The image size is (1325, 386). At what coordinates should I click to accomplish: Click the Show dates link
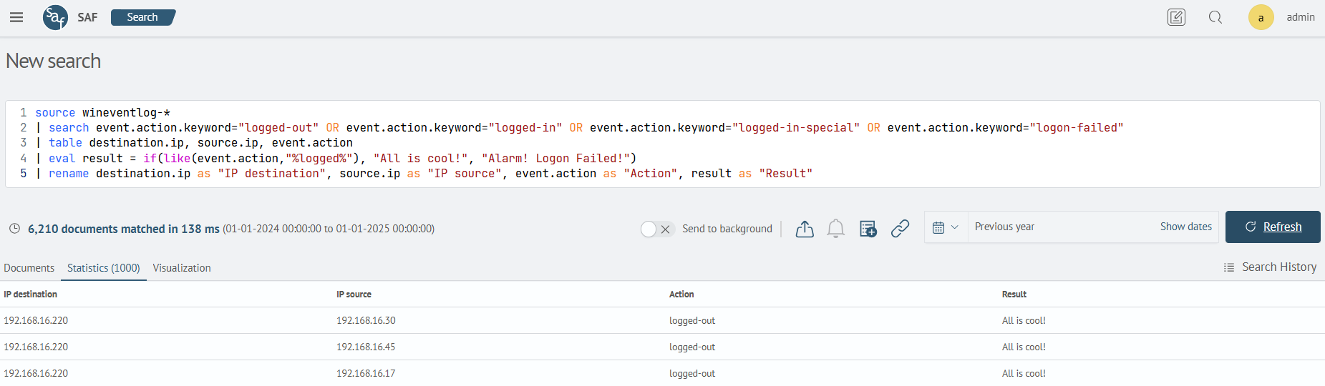pos(1186,227)
